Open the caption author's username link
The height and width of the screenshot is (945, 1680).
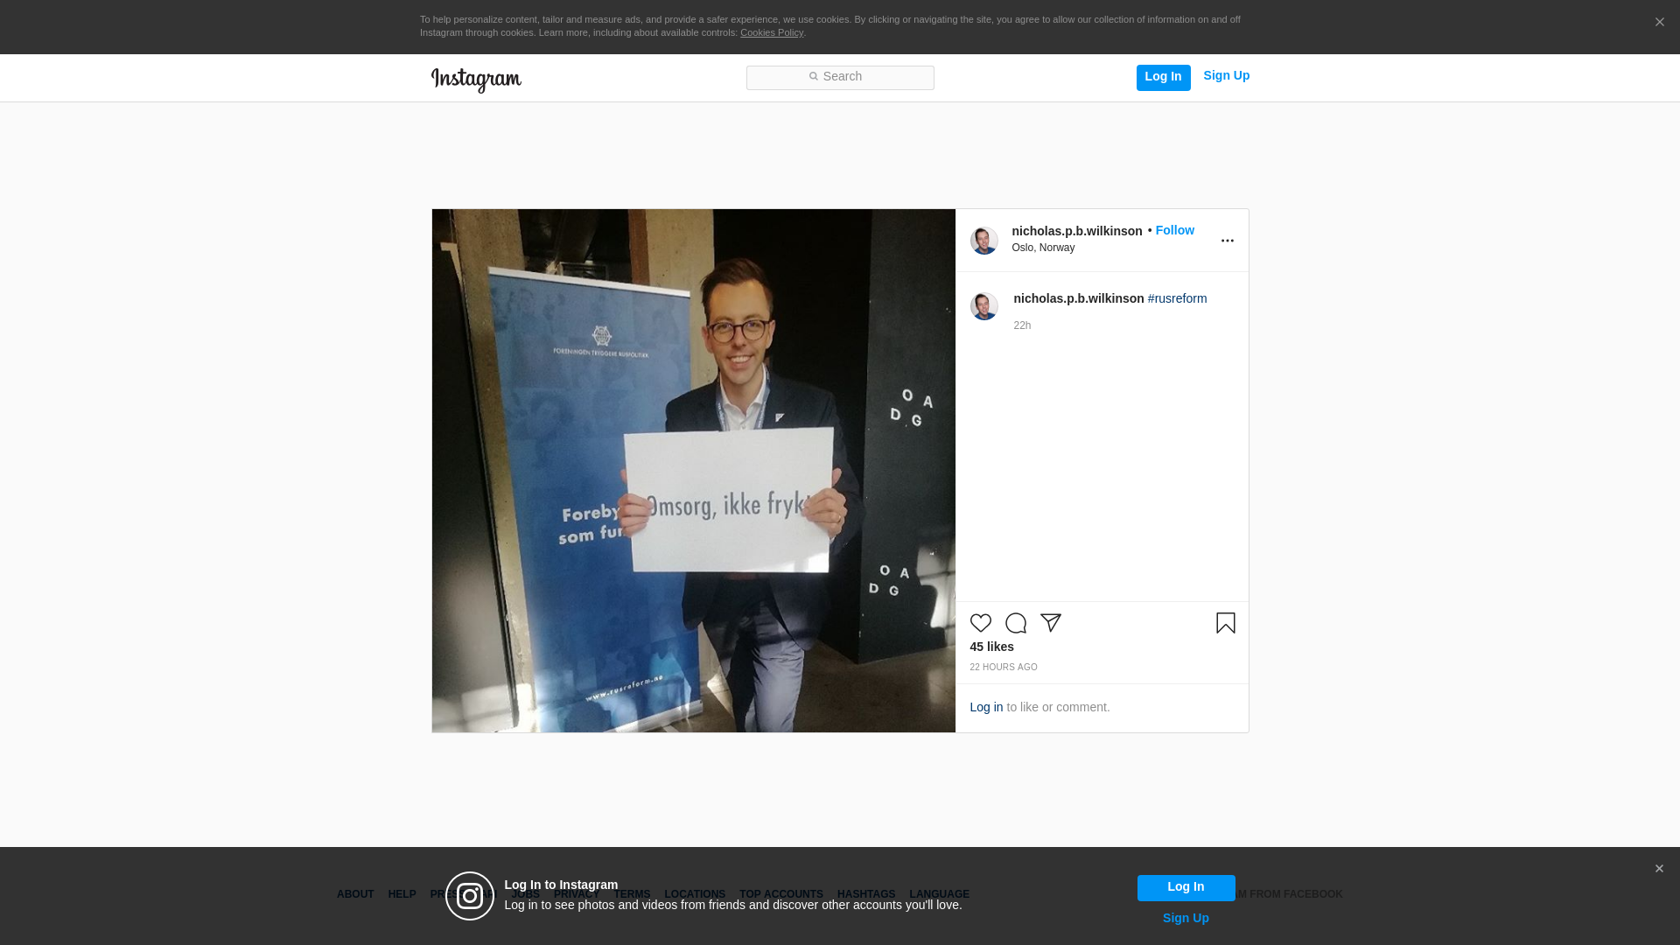(1078, 298)
